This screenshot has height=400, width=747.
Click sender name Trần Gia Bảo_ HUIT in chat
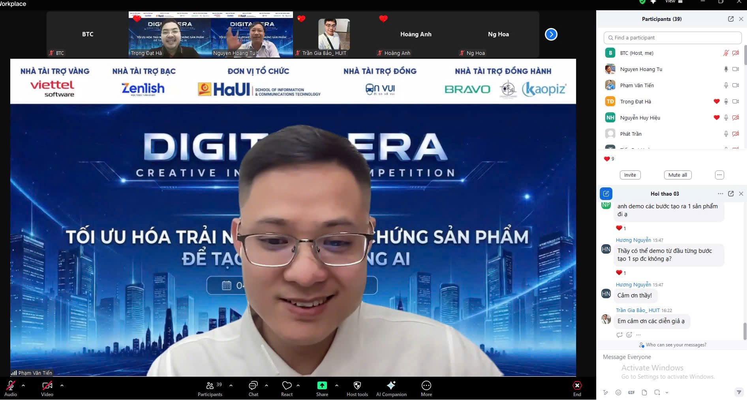(638, 310)
